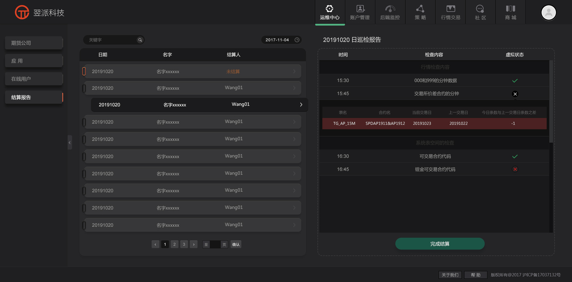572x282 pixels.
Task: Open the clock icon beside 2017-11-04
Action: tap(297, 40)
